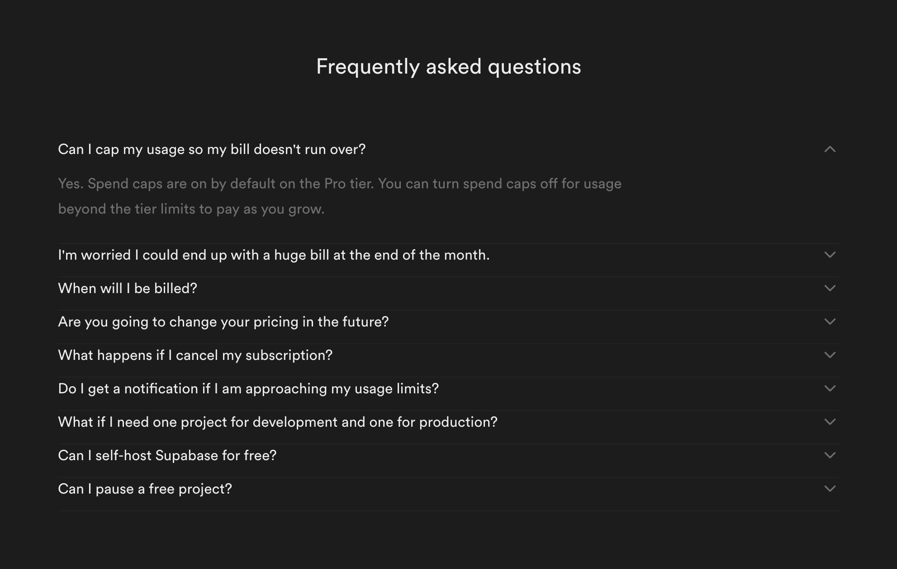The image size is (897, 569).
Task: Show answer about usage limits notification
Action: pyautogui.click(x=248, y=389)
